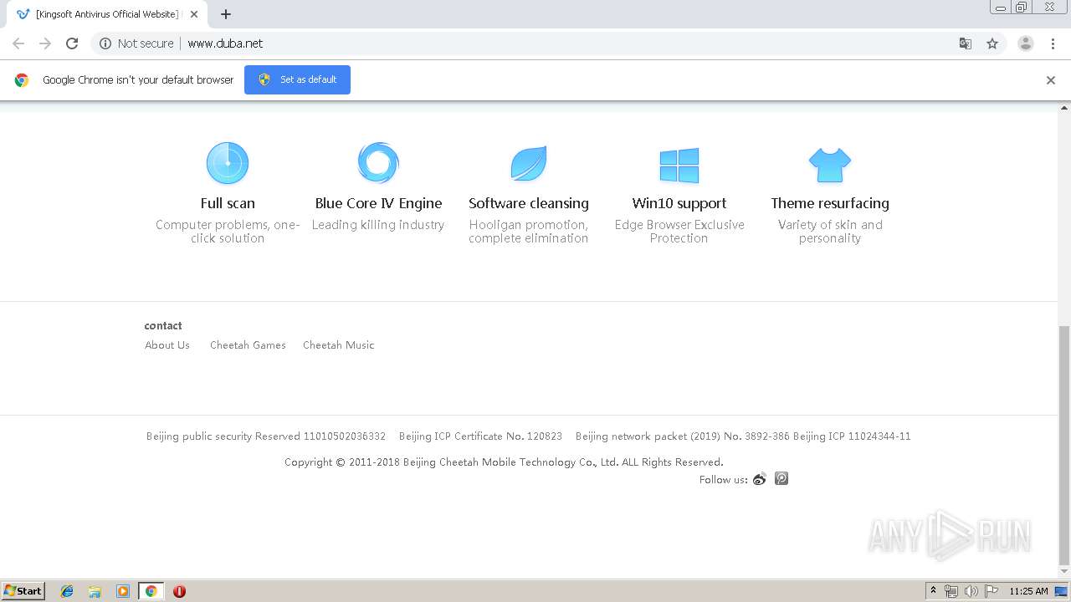Click the scrollbar up arrow
Image resolution: width=1071 pixels, height=602 pixels.
1064,108
